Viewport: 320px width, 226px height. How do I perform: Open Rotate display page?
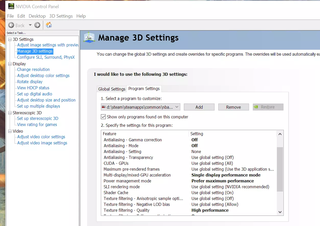tap(30, 82)
